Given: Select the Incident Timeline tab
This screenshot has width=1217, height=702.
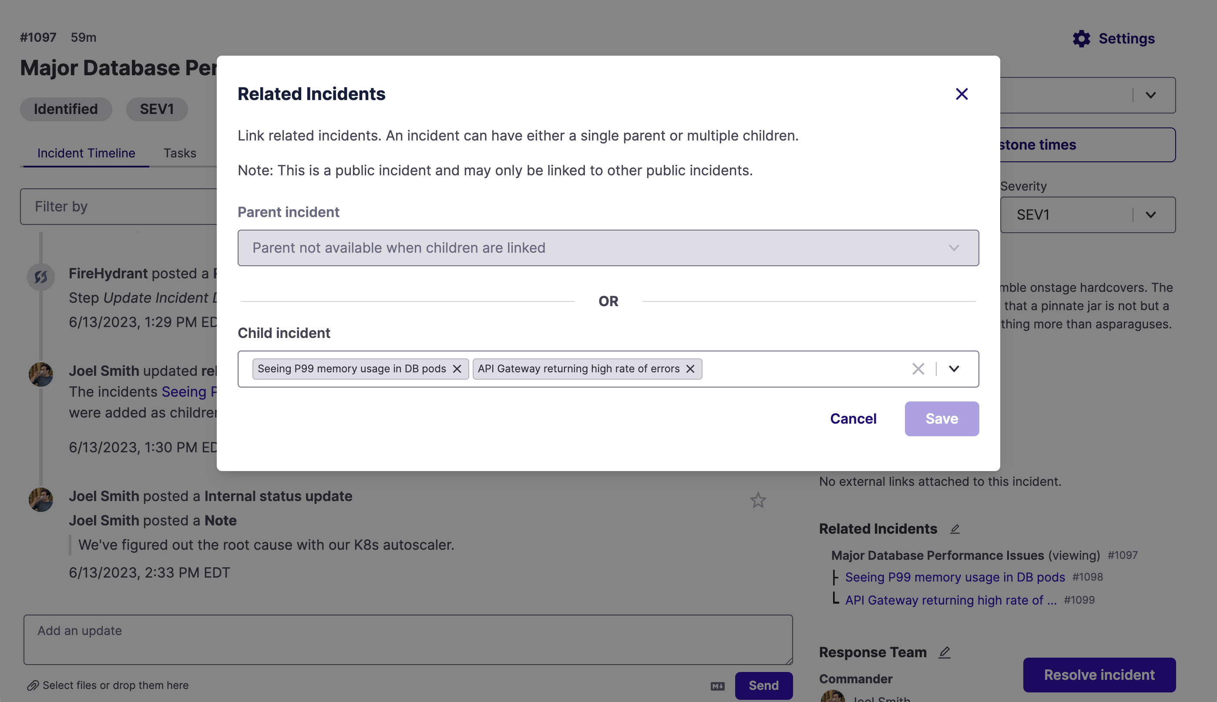Looking at the screenshot, I should click(x=86, y=153).
